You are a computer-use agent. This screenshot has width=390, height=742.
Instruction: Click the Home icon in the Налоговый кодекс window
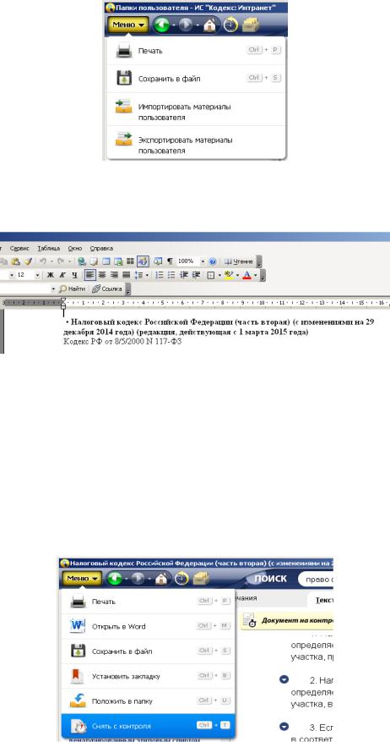pos(161,578)
